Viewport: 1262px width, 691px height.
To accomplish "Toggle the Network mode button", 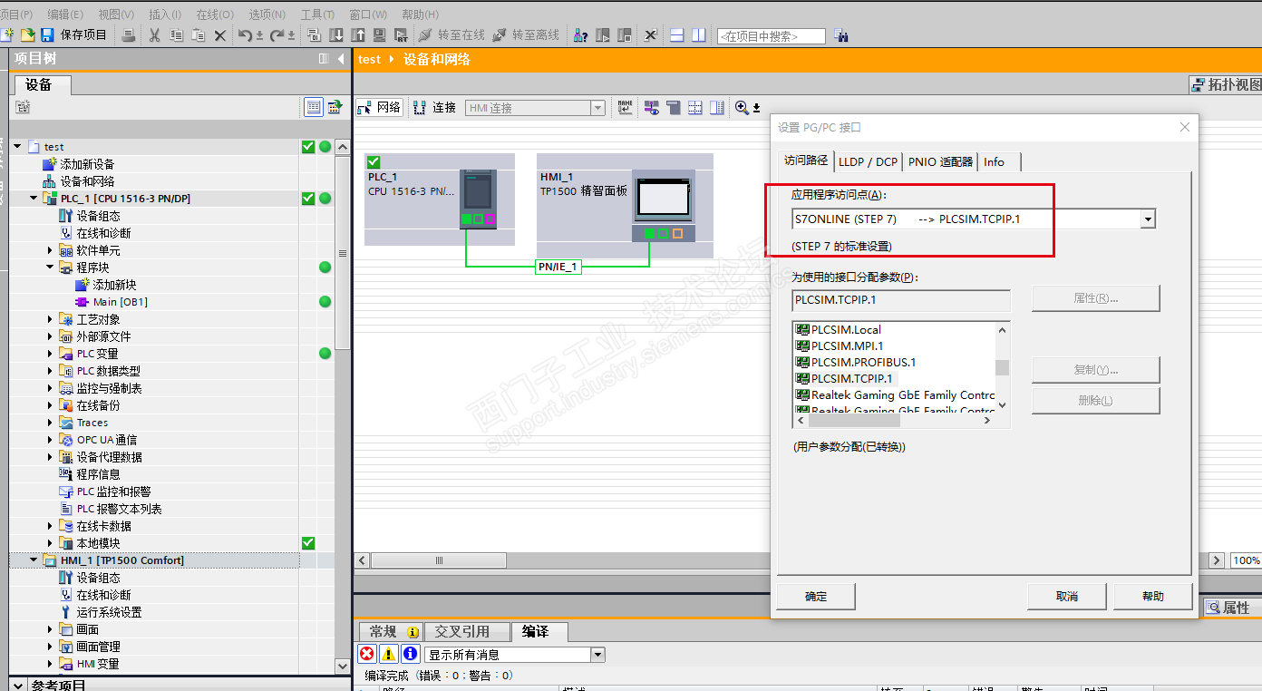I will [x=379, y=108].
